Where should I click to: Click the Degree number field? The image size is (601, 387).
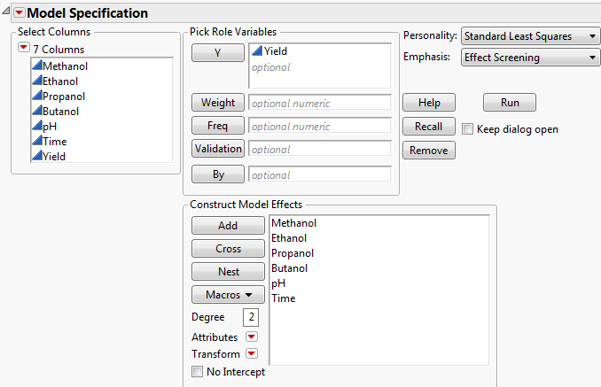pyautogui.click(x=251, y=317)
